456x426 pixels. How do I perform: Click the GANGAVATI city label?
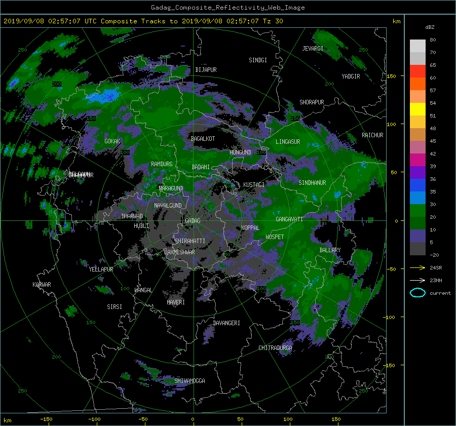point(289,219)
